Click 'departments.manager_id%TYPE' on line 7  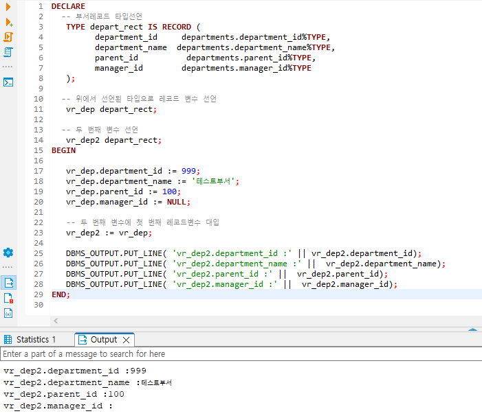pyautogui.click(x=246, y=68)
